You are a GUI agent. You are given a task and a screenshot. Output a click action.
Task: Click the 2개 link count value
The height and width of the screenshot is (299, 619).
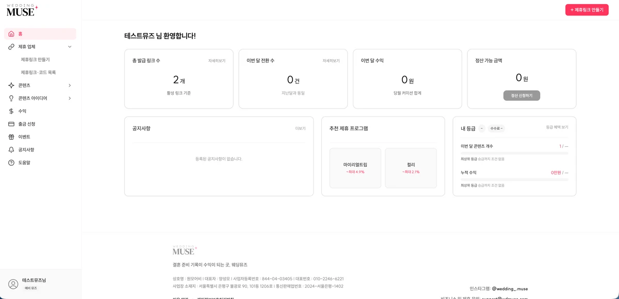pyautogui.click(x=179, y=80)
